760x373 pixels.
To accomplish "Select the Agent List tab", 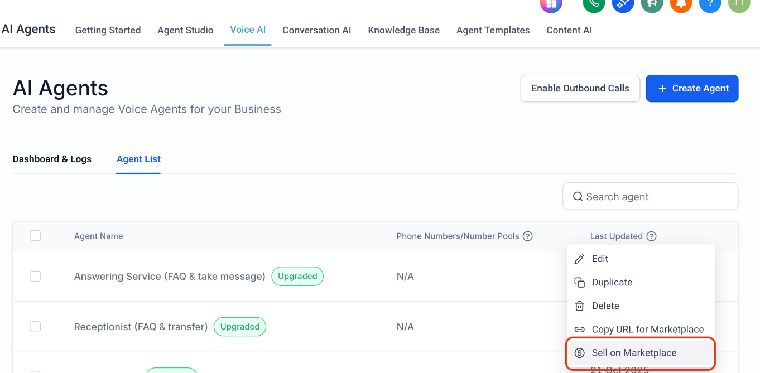I will (138, 159).
